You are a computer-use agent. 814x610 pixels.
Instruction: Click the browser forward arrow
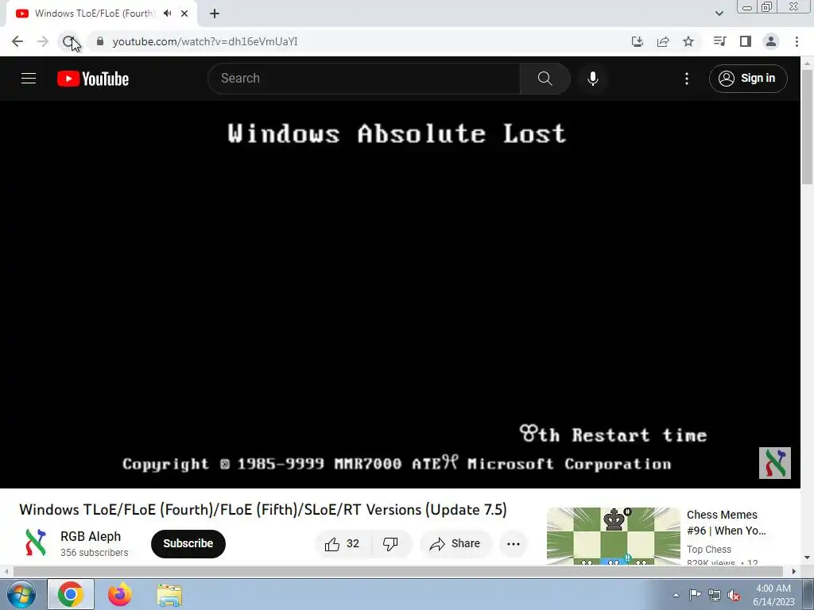pos(43,41)
